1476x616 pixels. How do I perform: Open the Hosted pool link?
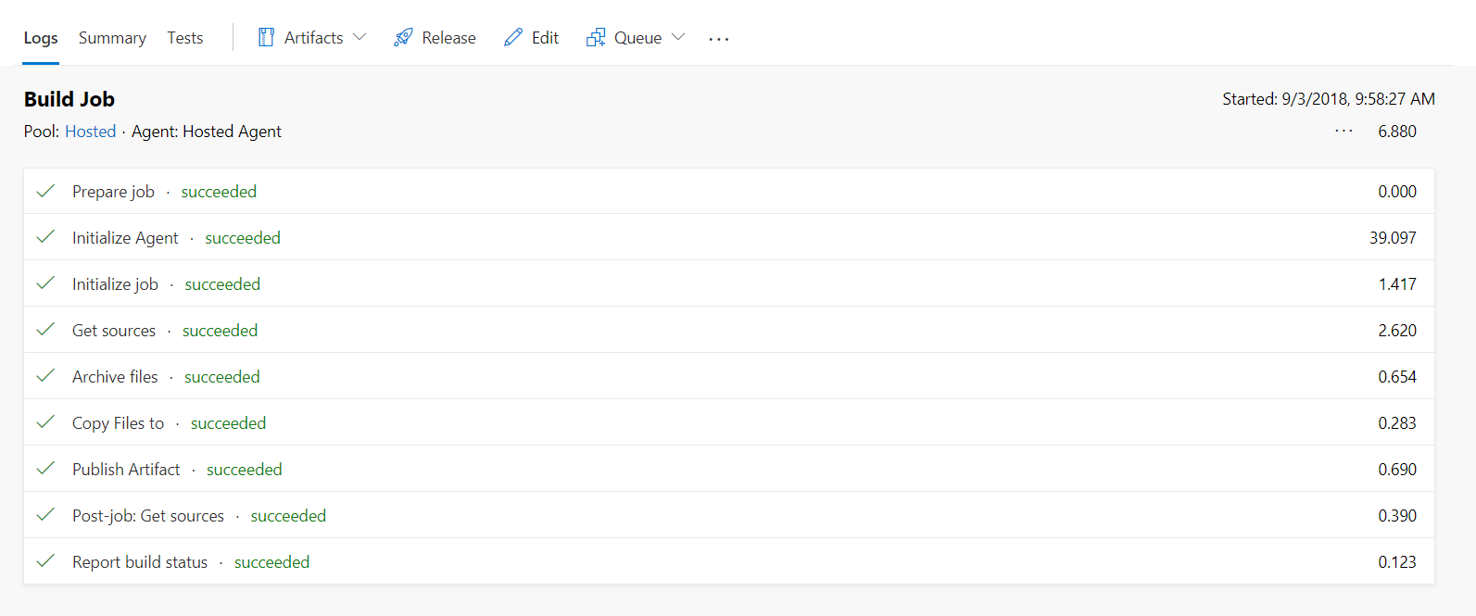[91, 132]
